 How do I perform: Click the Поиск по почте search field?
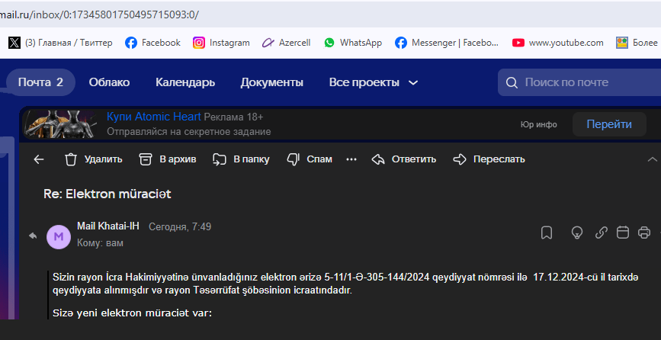click(x=579, y=82)
